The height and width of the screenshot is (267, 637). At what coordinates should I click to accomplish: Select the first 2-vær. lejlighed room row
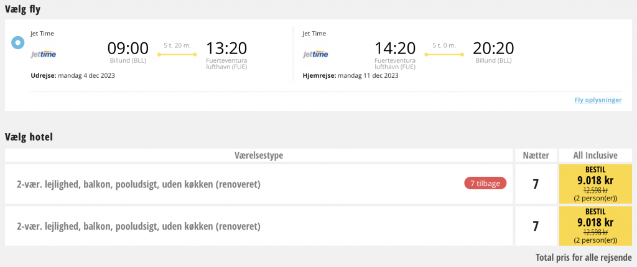click(259, 184)
